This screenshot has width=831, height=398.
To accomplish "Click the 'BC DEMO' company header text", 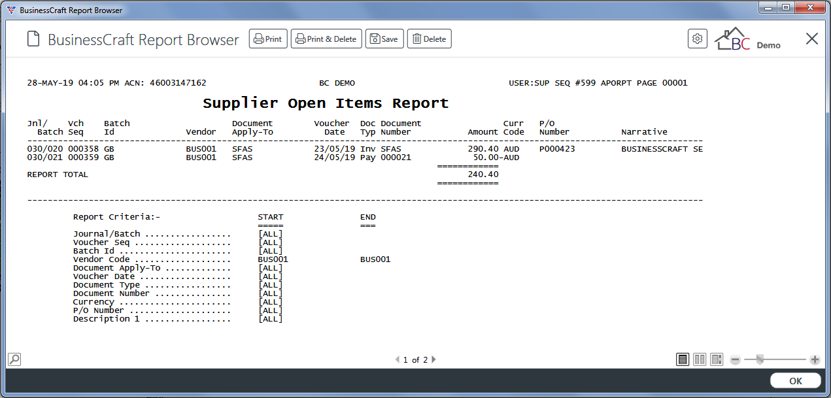I will [337, 83].
